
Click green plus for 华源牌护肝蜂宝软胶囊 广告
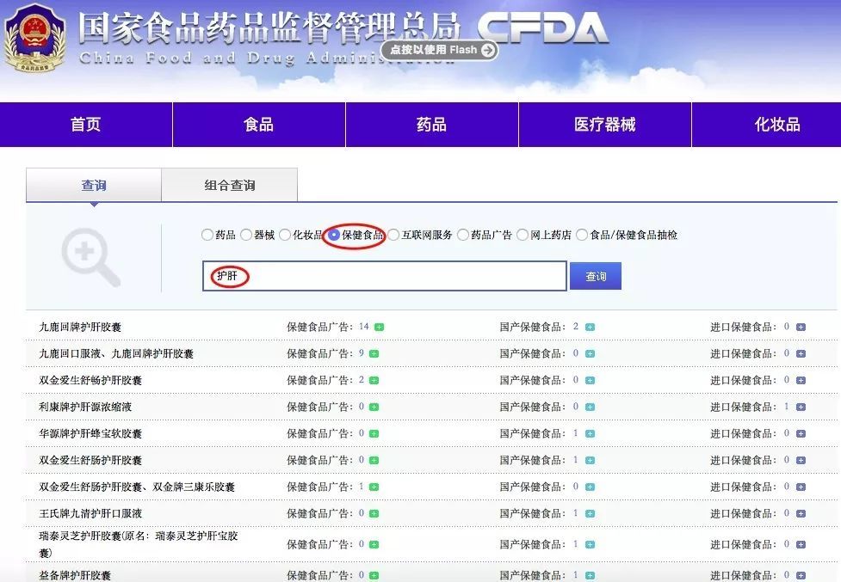pos(374,433)
